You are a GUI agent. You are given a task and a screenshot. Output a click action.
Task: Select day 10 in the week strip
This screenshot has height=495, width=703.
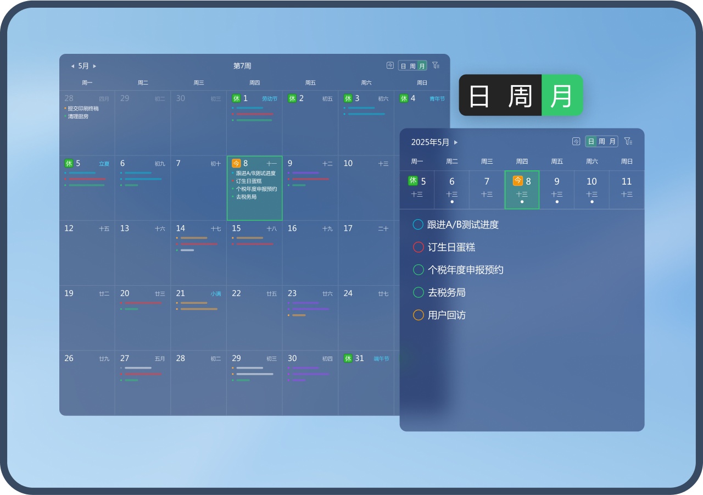pyautogui.click(x=592, y=189)
